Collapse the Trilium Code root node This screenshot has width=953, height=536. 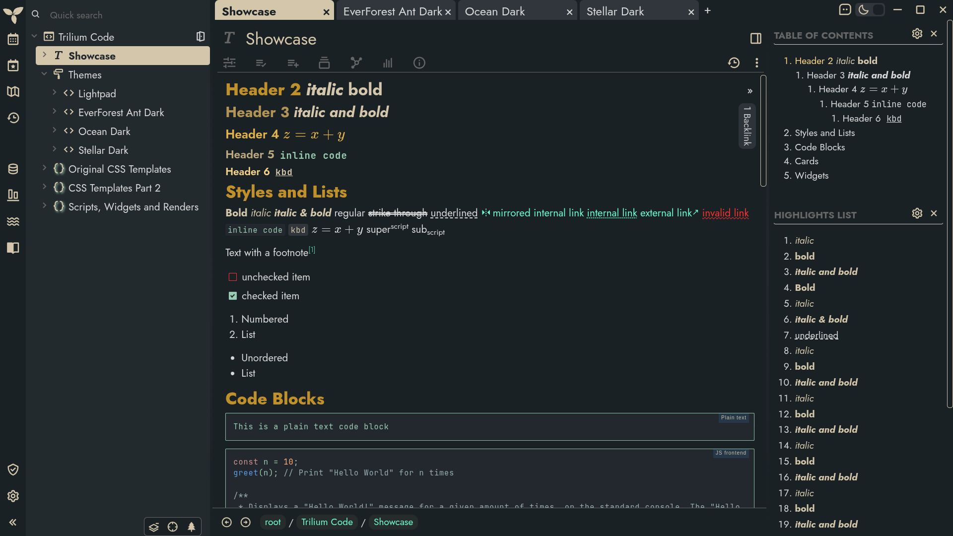point(34,36)
